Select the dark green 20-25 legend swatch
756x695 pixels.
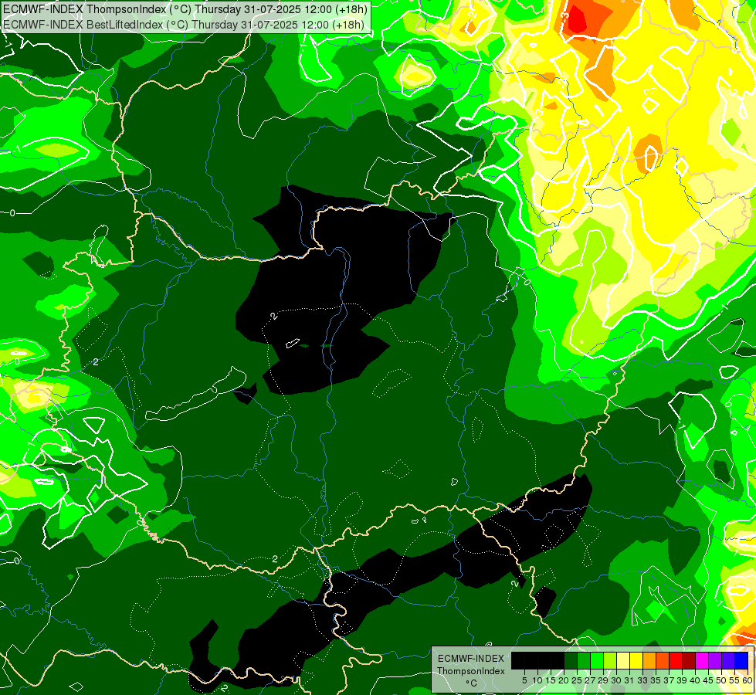click(x=571, y=660)
